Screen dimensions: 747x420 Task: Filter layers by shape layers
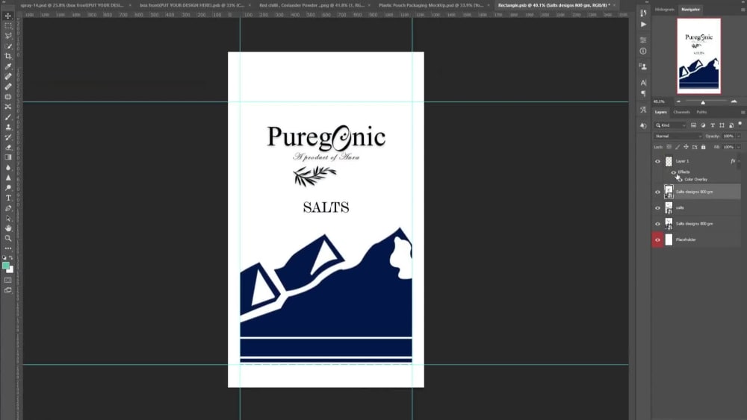[722, 125]
